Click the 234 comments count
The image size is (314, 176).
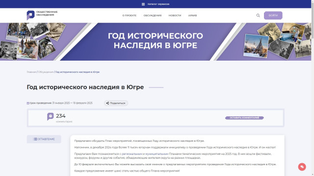point(61,116)
